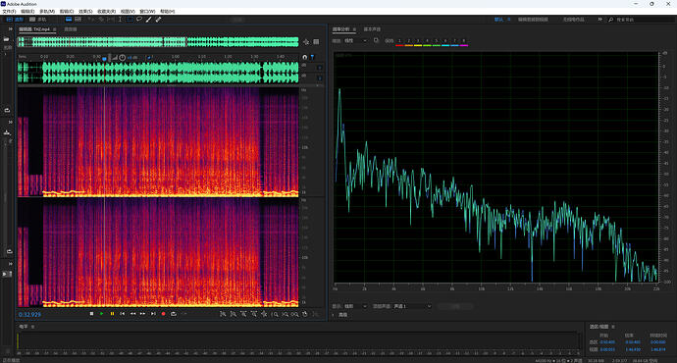This screenshot has width=677, height=363.
Task: Click the green Play button
Action: point(101,314)
